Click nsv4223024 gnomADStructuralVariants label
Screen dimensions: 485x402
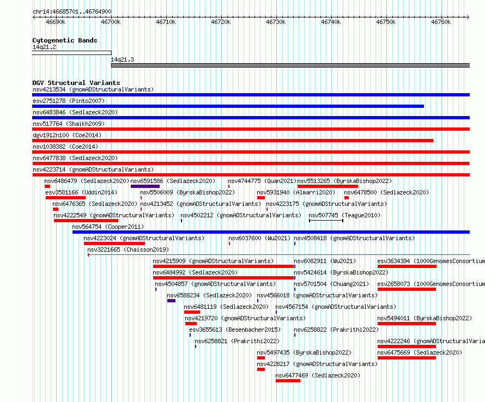point(144,238)
